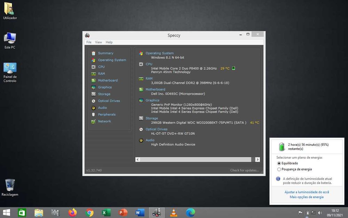Screen dimensions: 348x218
Task: Launch Firefox from the taskbar
Action: click(73, 213)
